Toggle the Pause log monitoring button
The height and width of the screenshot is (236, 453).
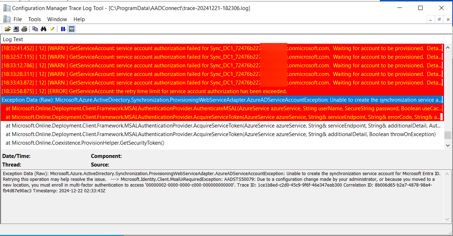coord(63,29)
